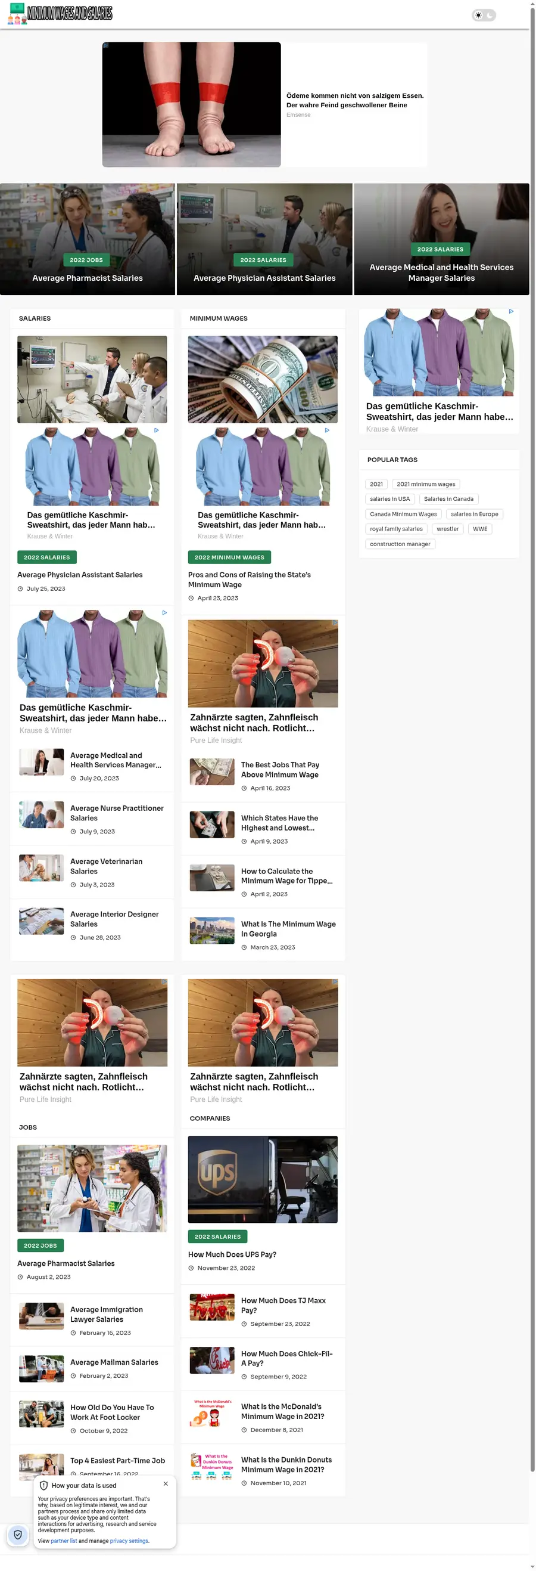Screen dimensions: 536x1571
Task: Open the MINIMUM WAGES section heading
Action: pyautogui.click(x=219, y=318)
